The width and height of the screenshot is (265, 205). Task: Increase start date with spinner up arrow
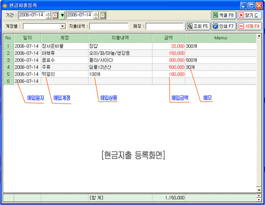pyautogui.click(x=48, y=14)
